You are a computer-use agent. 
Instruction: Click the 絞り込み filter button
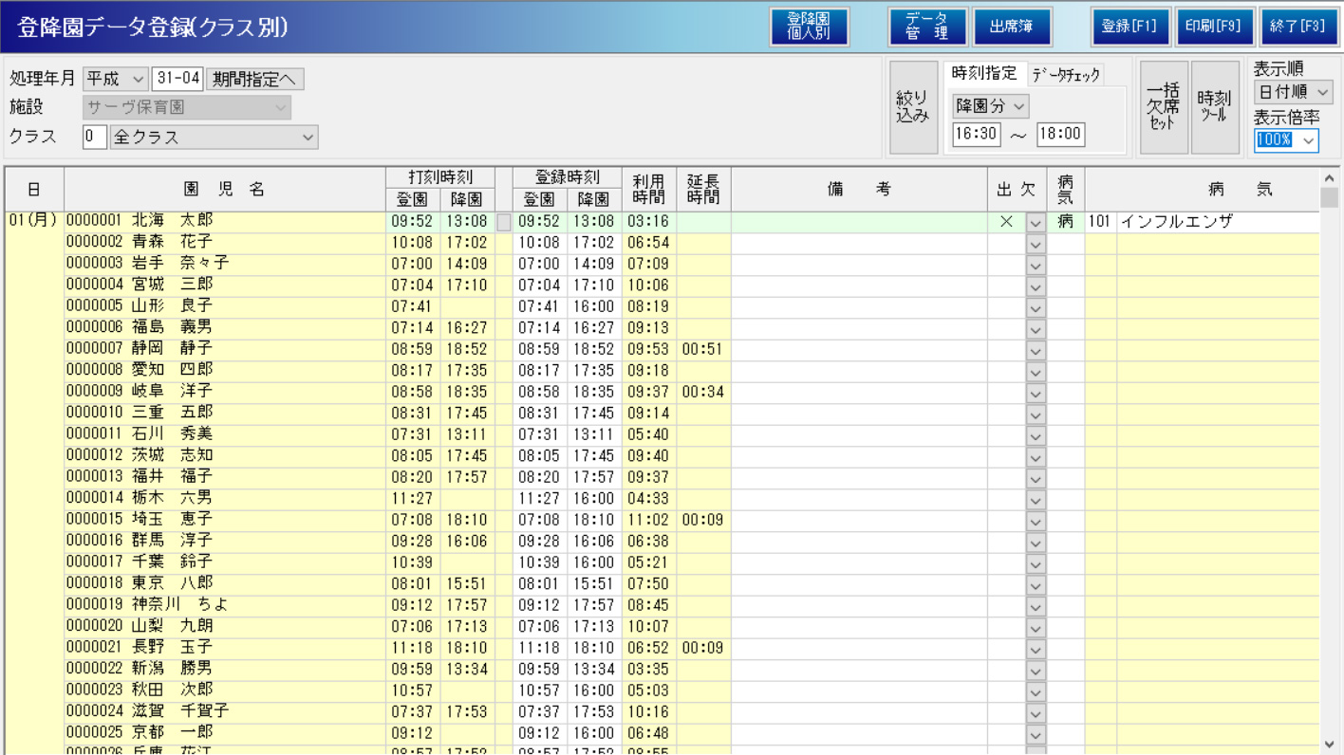pyautogui.click(x=913, y=107)
